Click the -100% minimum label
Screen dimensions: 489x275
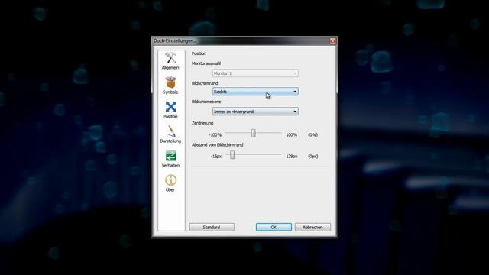point(215,135)
